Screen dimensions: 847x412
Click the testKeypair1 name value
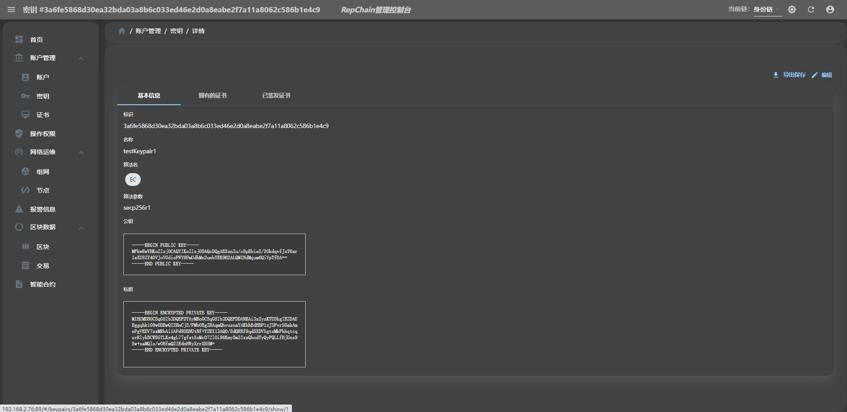140,151
